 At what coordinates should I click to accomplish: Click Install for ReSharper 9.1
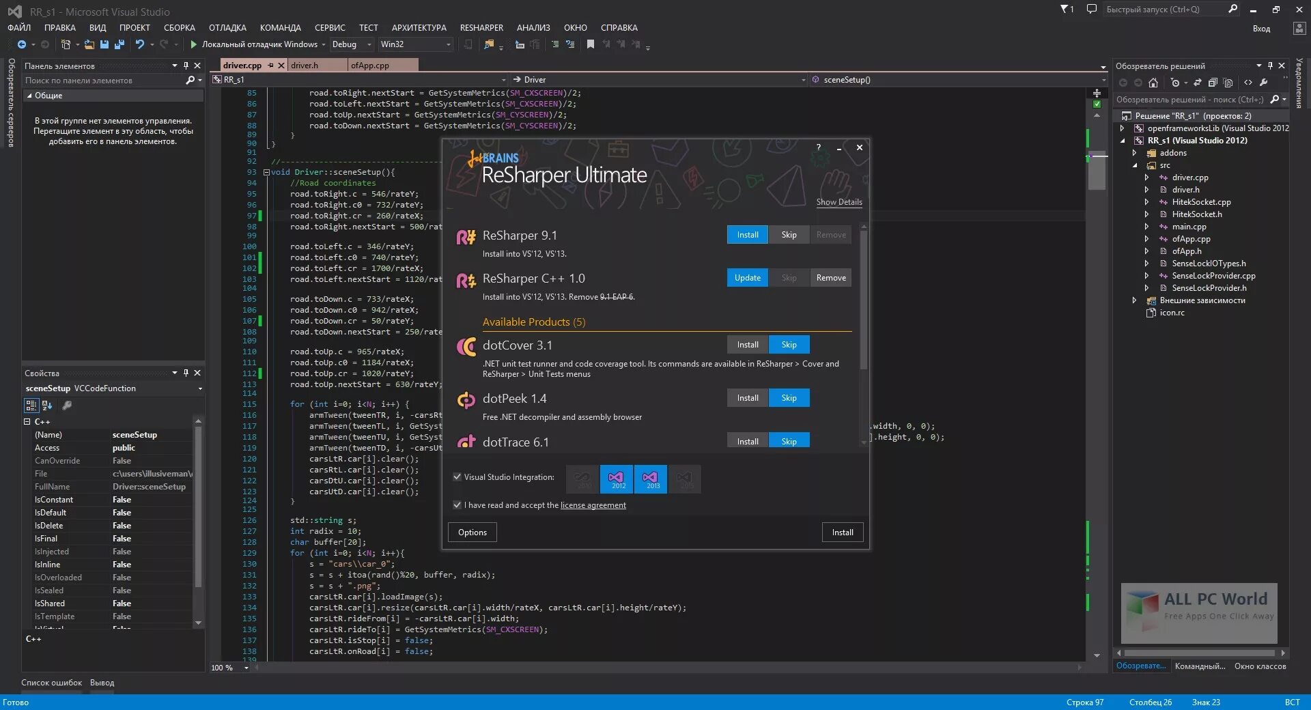tap(748, 235)
